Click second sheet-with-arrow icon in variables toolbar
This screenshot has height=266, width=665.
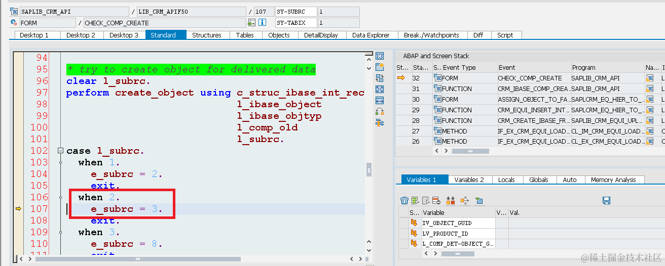coord(426,201)
